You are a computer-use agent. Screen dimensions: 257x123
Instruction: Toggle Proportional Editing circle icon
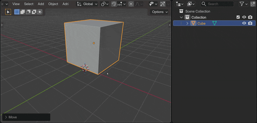[x=131, y=4]
